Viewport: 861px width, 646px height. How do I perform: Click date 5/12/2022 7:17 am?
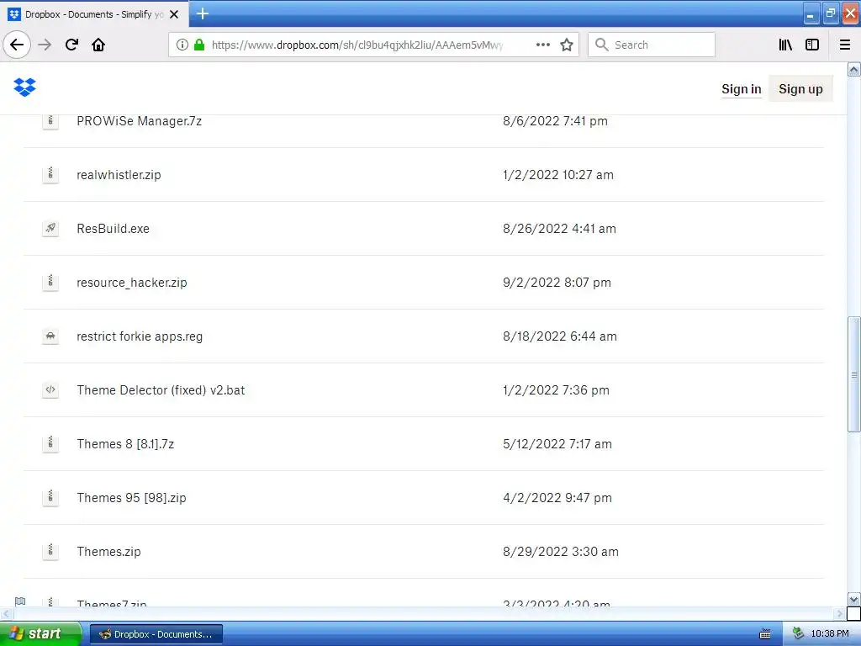click(x=557, y=444)
